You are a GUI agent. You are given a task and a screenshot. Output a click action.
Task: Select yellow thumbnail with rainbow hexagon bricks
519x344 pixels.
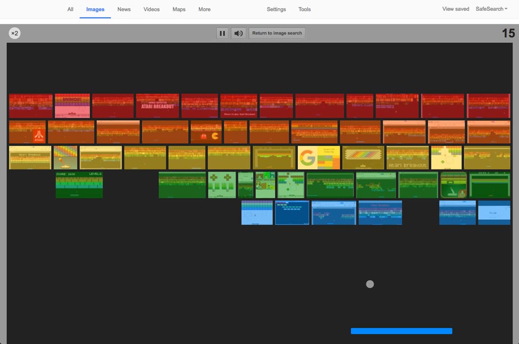pyautogui.click(x=363, y=157)
